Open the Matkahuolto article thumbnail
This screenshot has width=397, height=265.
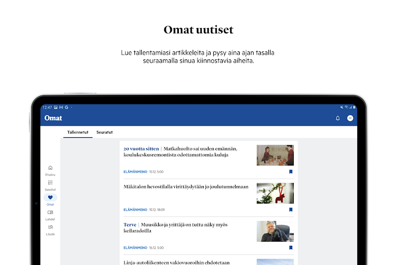(275, 155)
